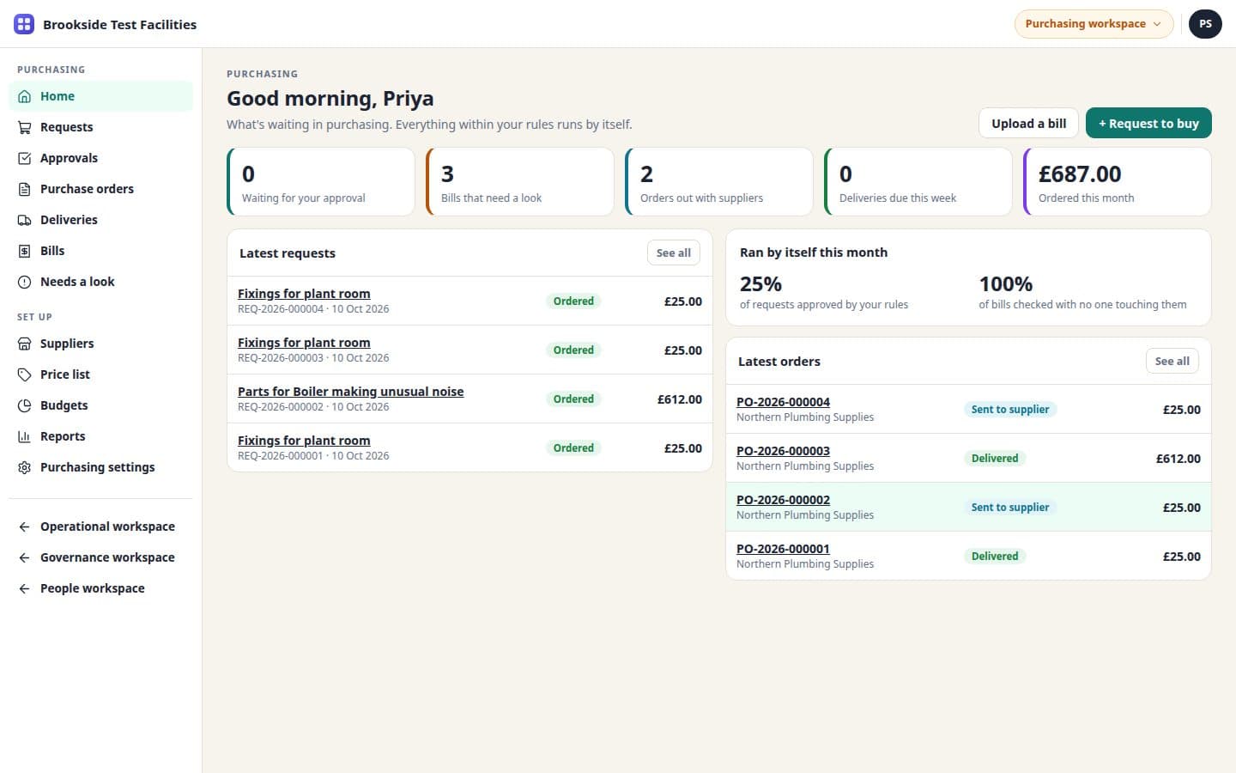Click the Purchasing settings gear icon
Viewport: 1236px width, 773px height.
coord(25,467)
